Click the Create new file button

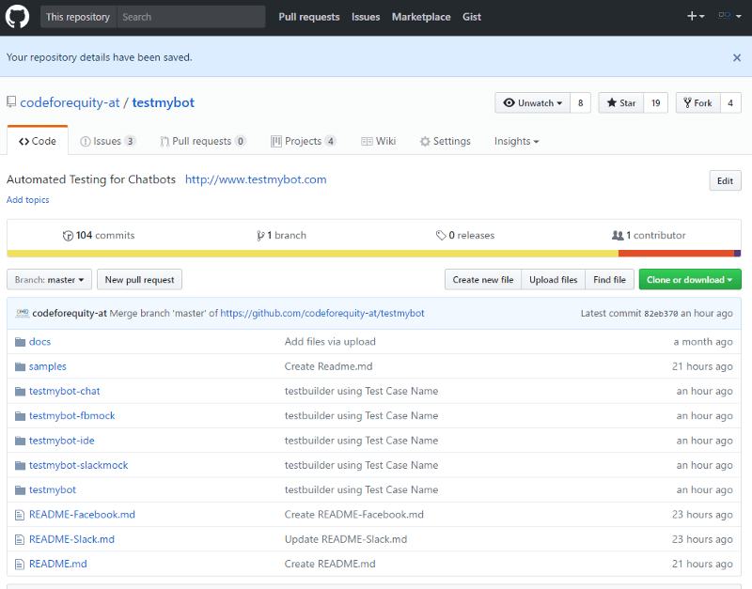coord(483,279)
